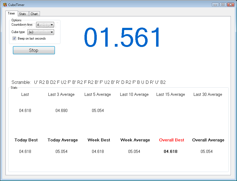Click the Countdown time label
This screenshot has width=237, height=181.
click(x=22, y=25)
